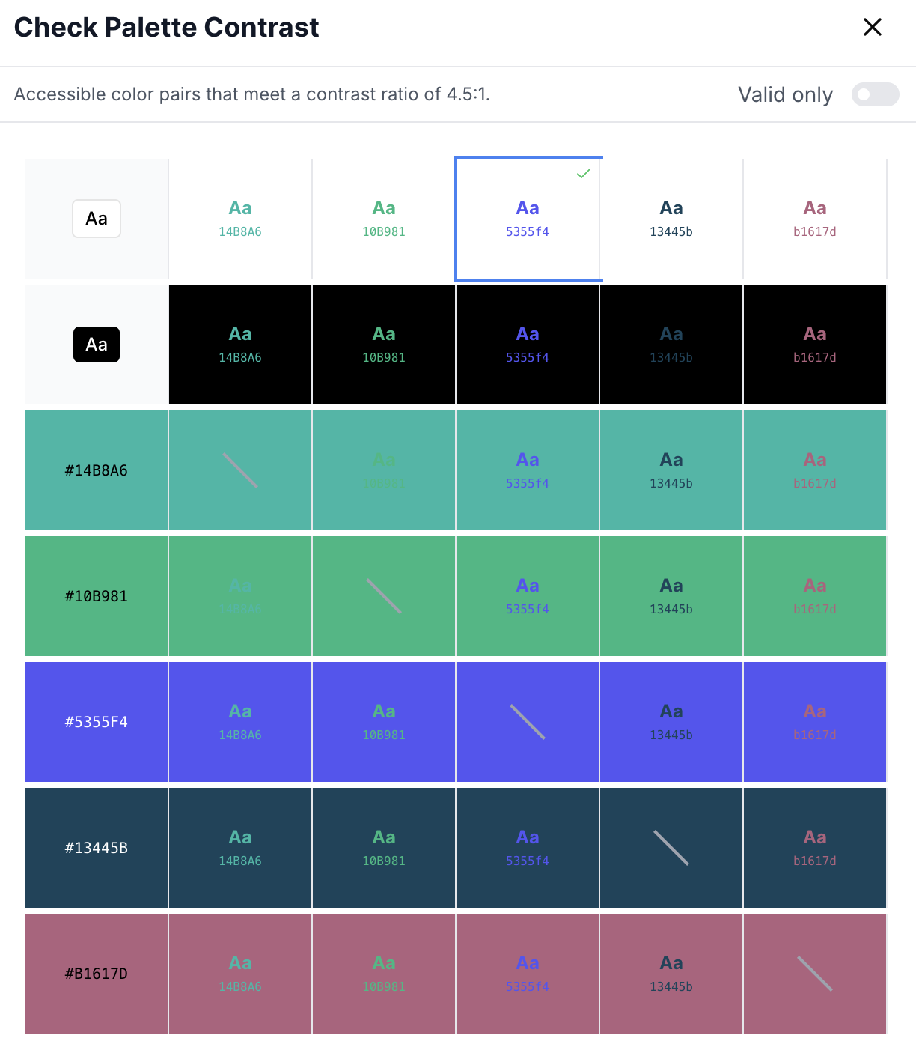Select the b1617d text on white cell

coord(814,218)
